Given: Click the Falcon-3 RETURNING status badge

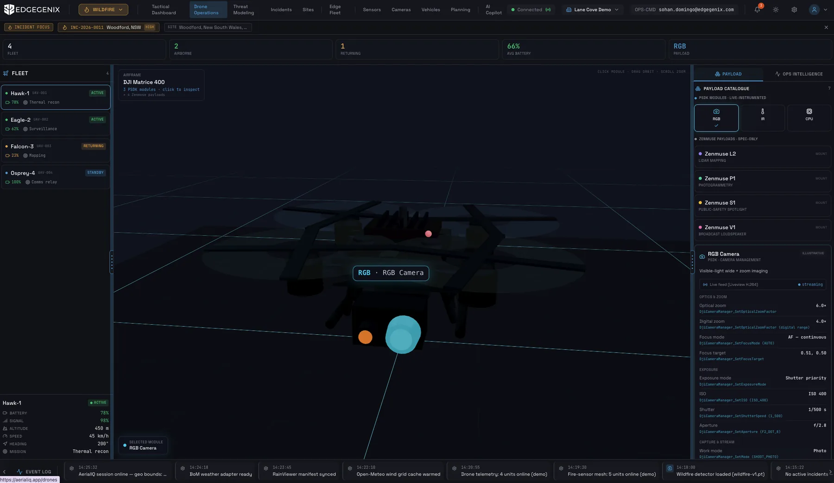Looking at the screenshot, I should tap(94, 146).
